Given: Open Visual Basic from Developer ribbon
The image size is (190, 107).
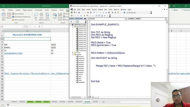Looking at the screenshot, I should (x=4, y=17).
